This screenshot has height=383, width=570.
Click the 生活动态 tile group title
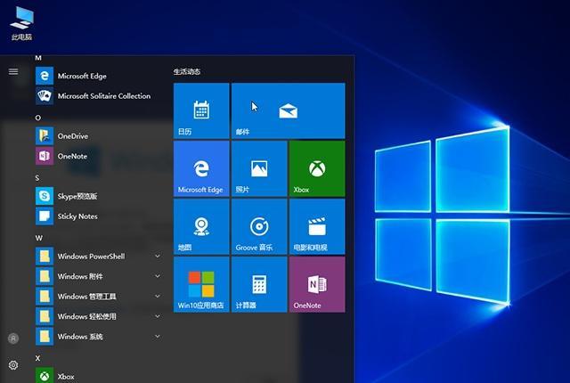coord(187,71)
